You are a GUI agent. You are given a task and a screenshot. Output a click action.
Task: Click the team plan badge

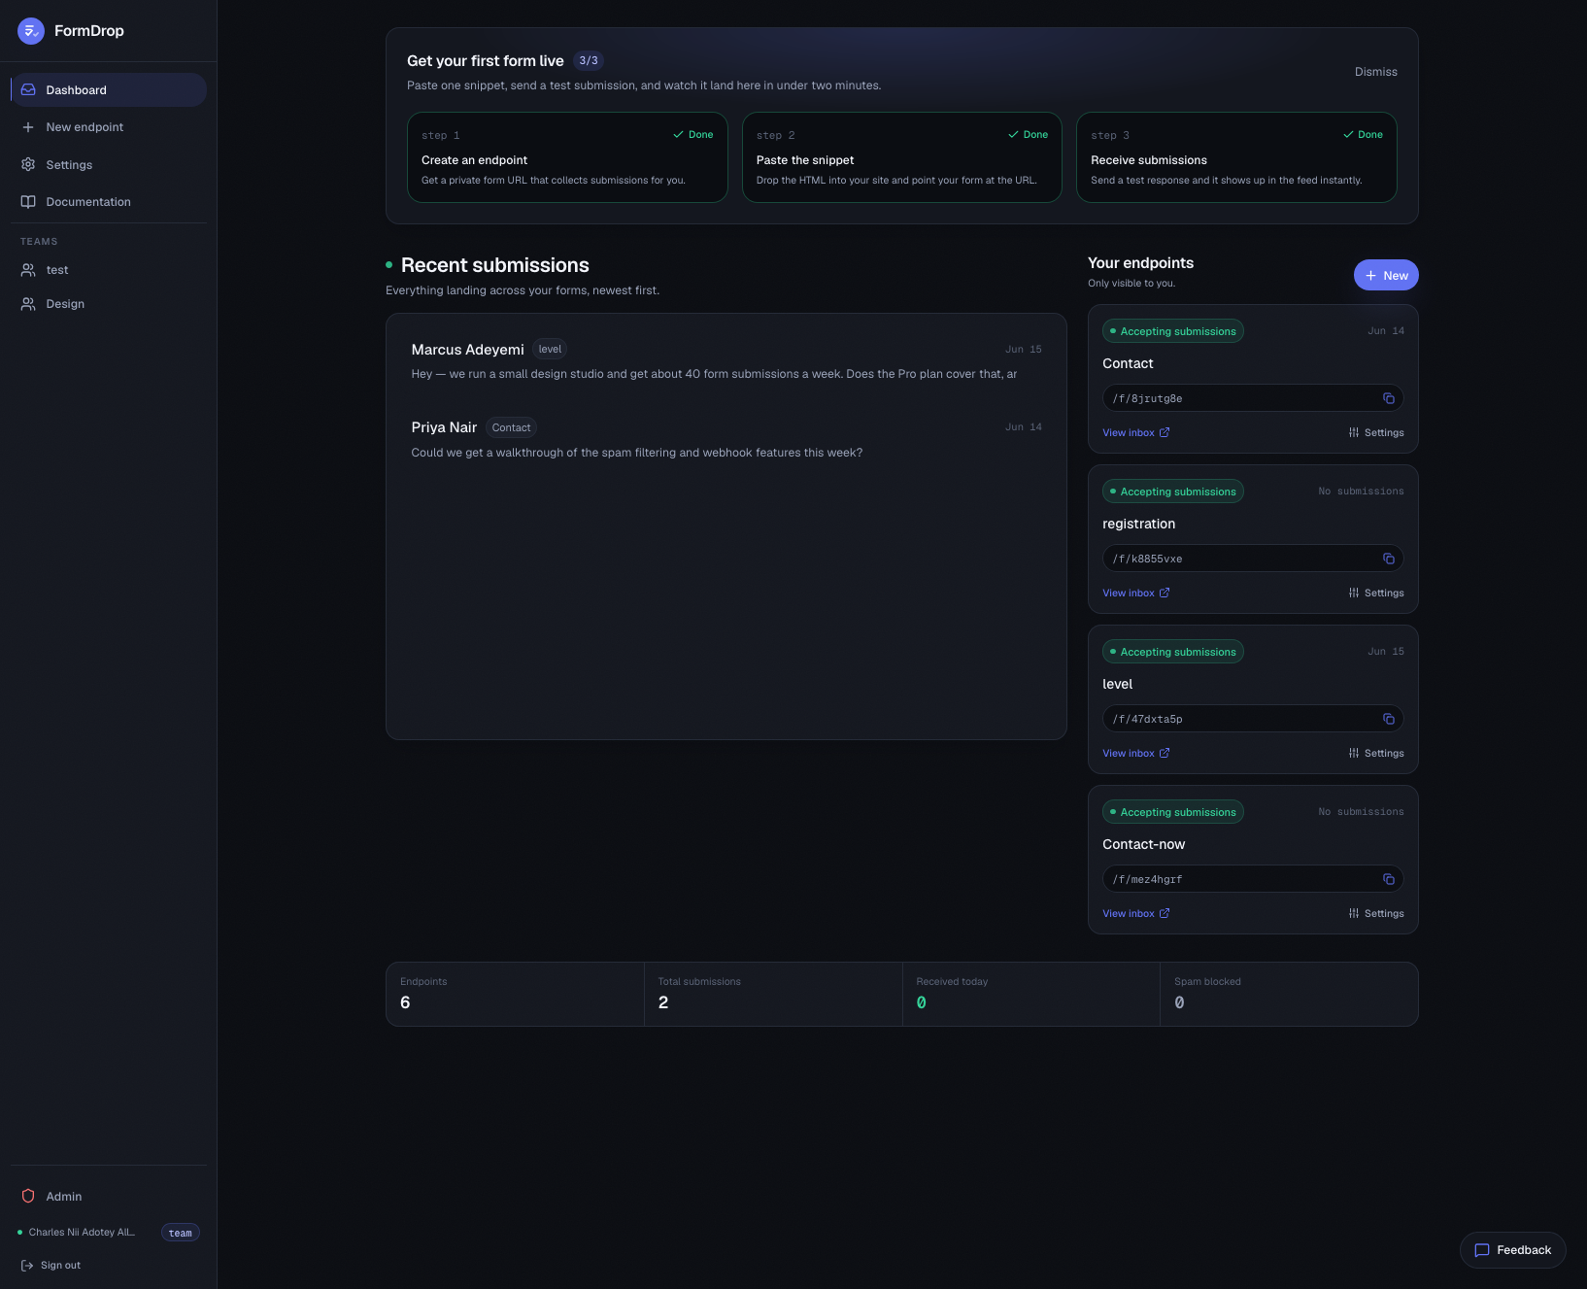click(181, 1234)
